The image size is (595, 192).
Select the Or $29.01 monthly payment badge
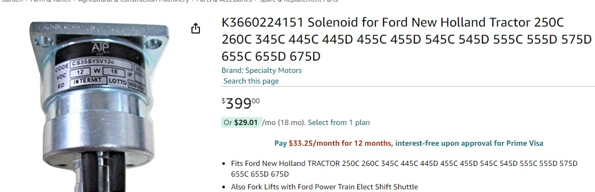point(240,122)
